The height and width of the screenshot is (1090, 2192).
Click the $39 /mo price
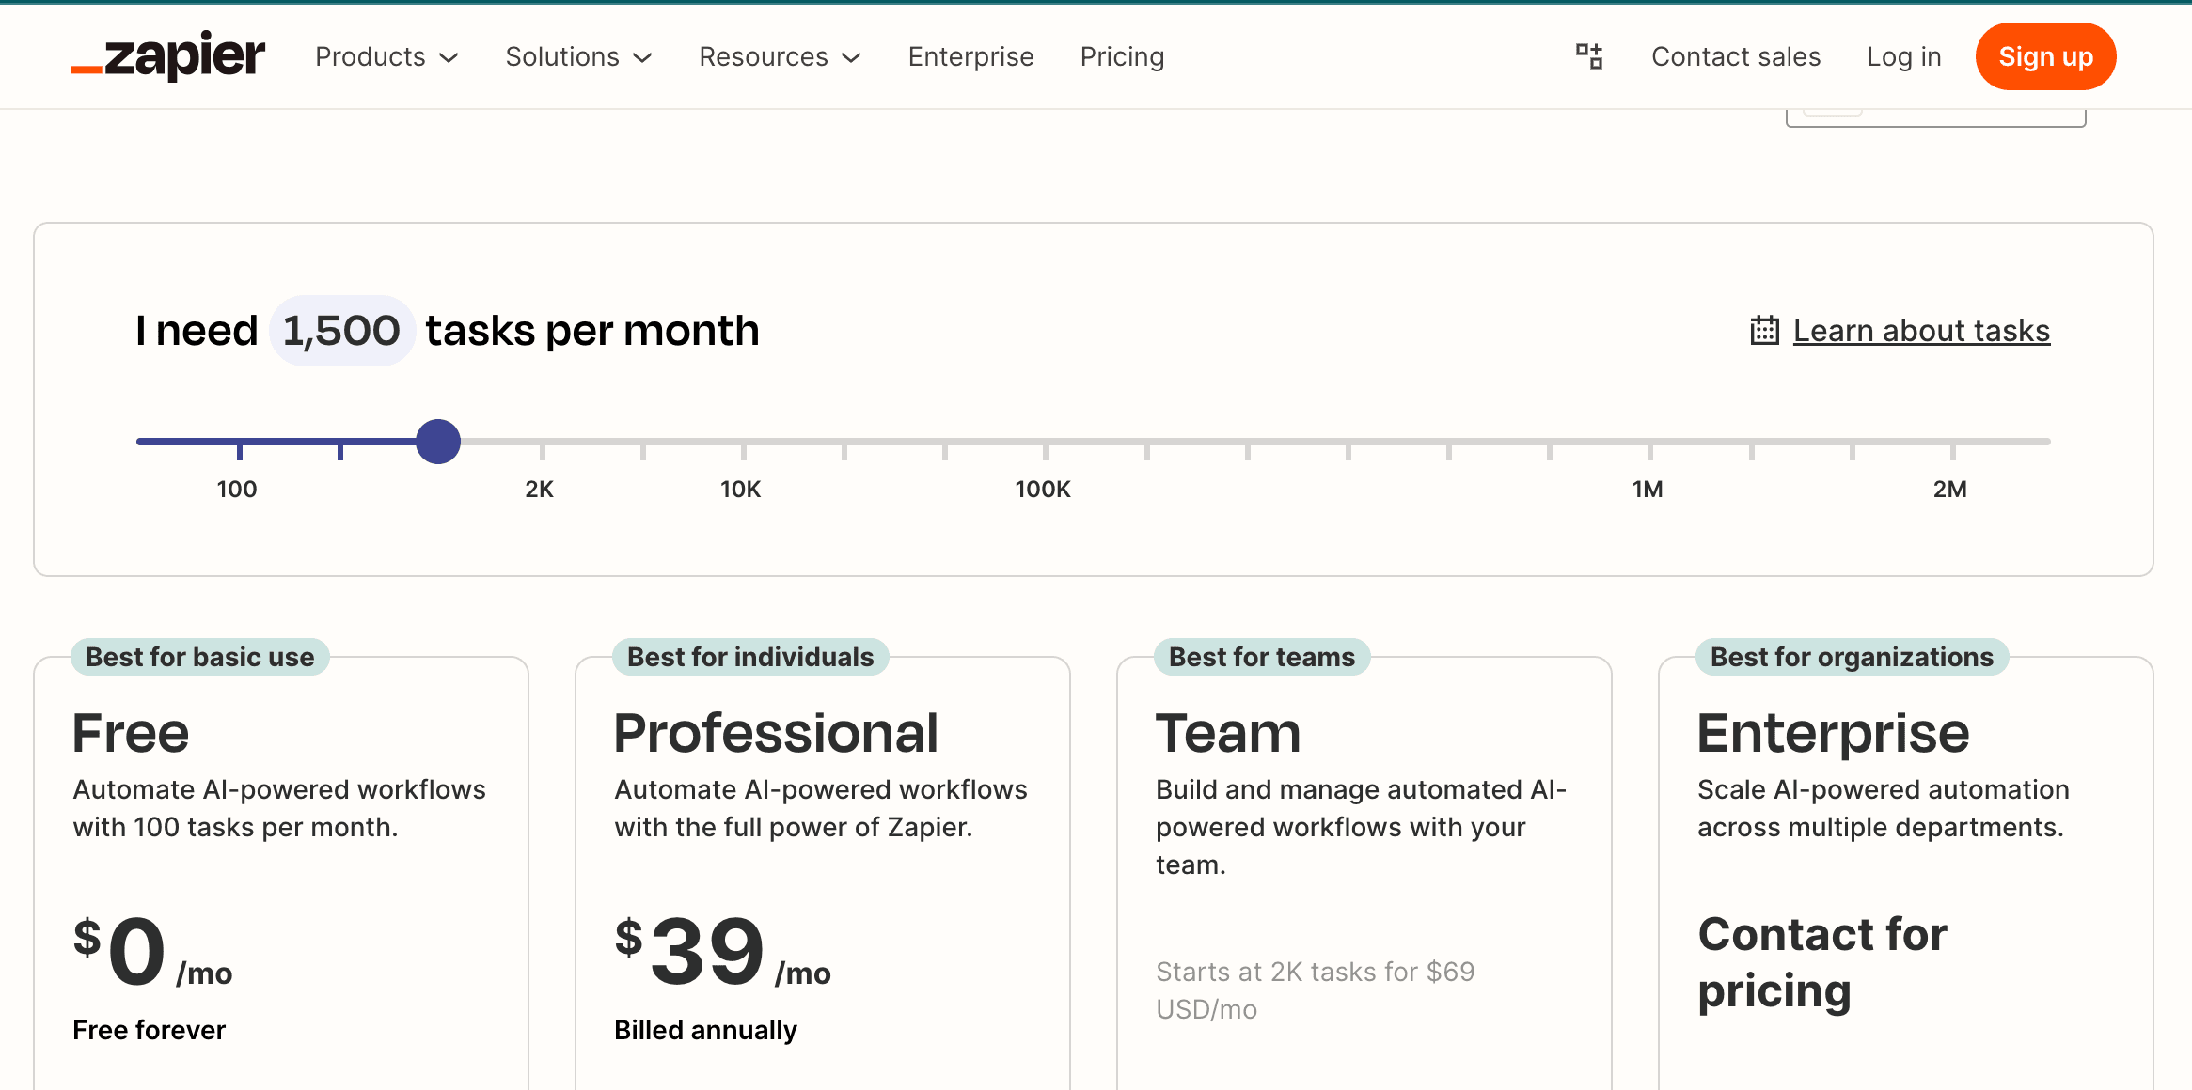[722, 951]
